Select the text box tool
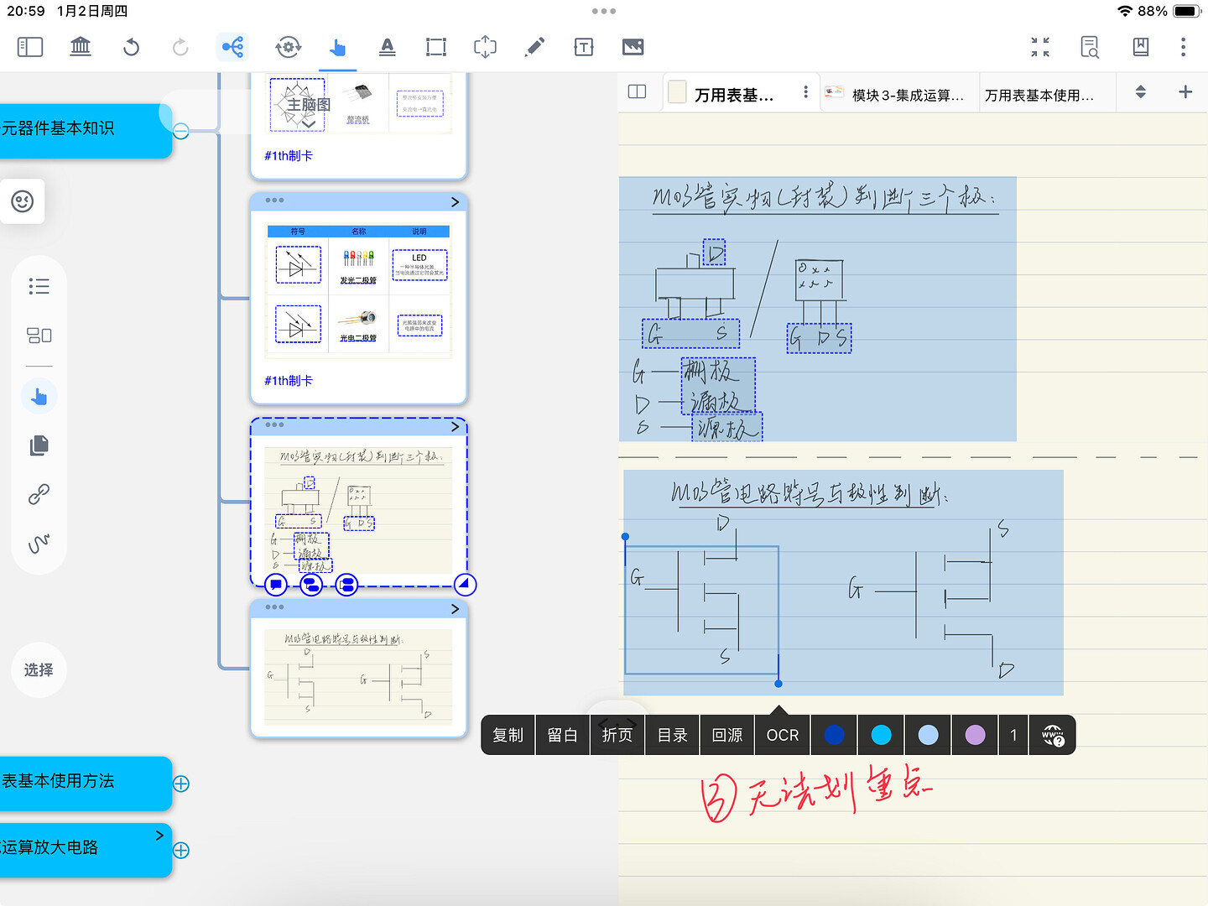 pyautogui.click(x=584, y=47)
